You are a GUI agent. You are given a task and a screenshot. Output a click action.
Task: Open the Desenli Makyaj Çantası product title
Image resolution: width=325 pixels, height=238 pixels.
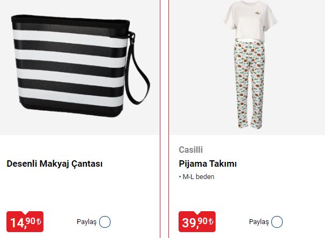tap(55, 164)
